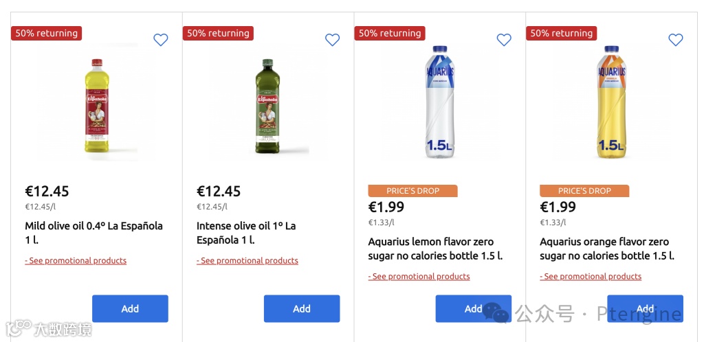This screenshot has width=704, height=342.
Task: Tap heart icon on Aquarius orange card
Action: pyautogui.click(x=676, y=40)
